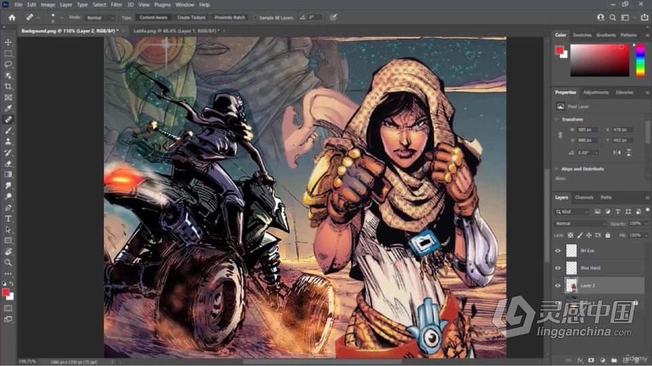Viewport: 652px width, 366px height.
Task: Select the Pen tool
Action: point(8,207)
